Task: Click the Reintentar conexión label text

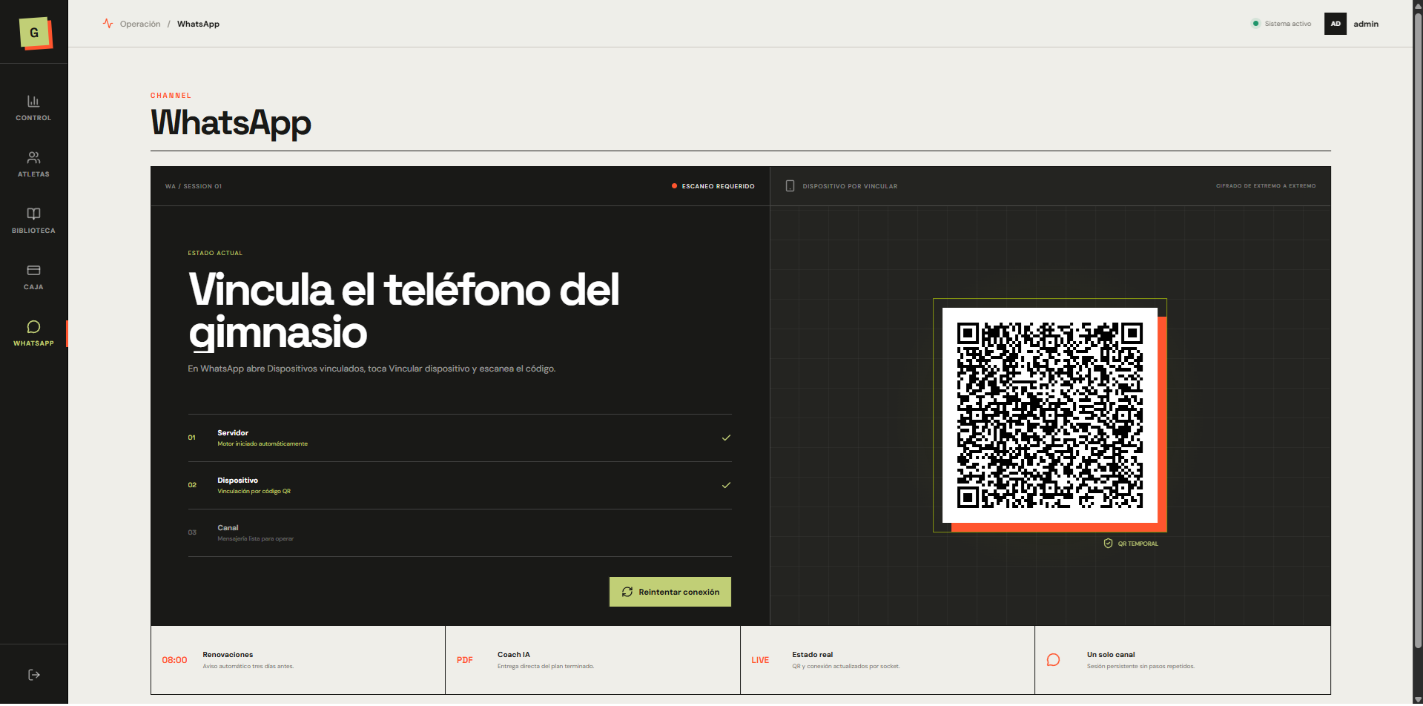Action: click(x=679, y=592)
